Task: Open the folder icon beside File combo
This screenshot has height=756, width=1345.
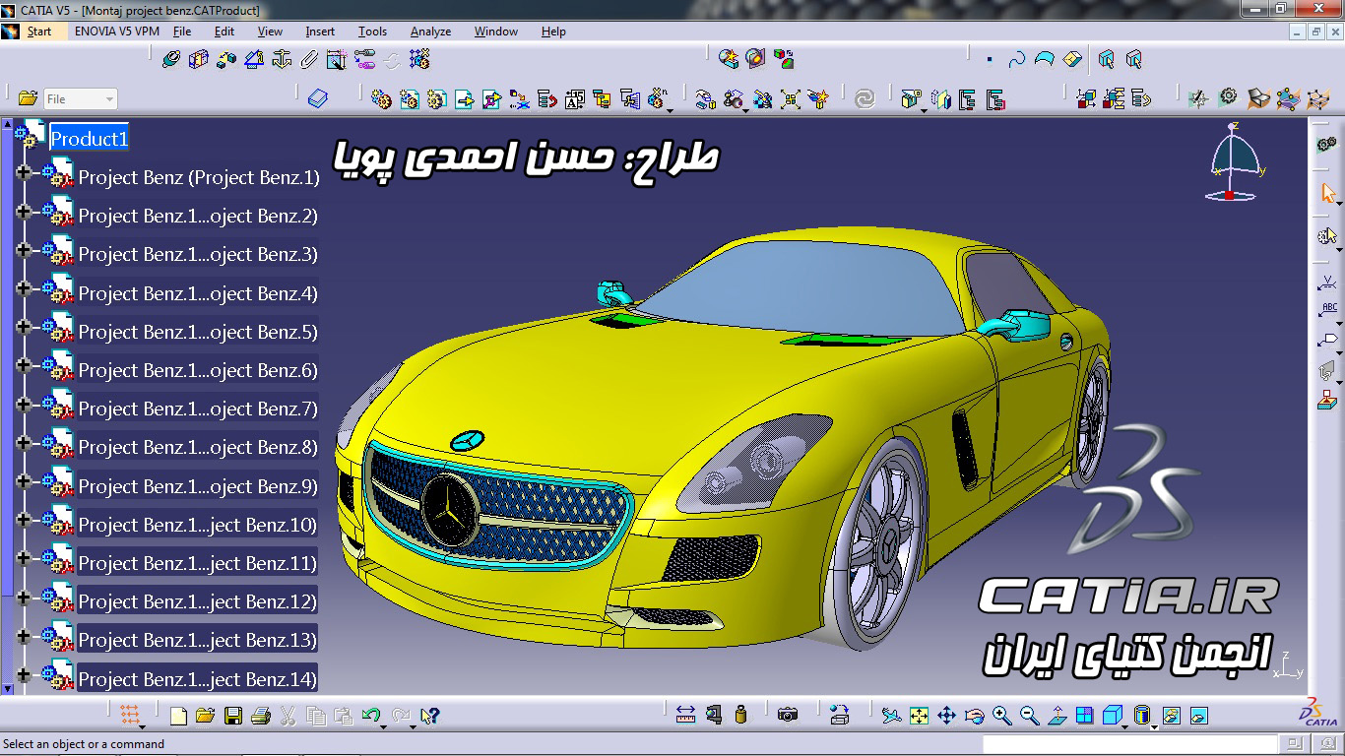Action: click(28, 98)
